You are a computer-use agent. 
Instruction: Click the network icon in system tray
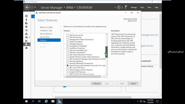[x=141, y=101]
